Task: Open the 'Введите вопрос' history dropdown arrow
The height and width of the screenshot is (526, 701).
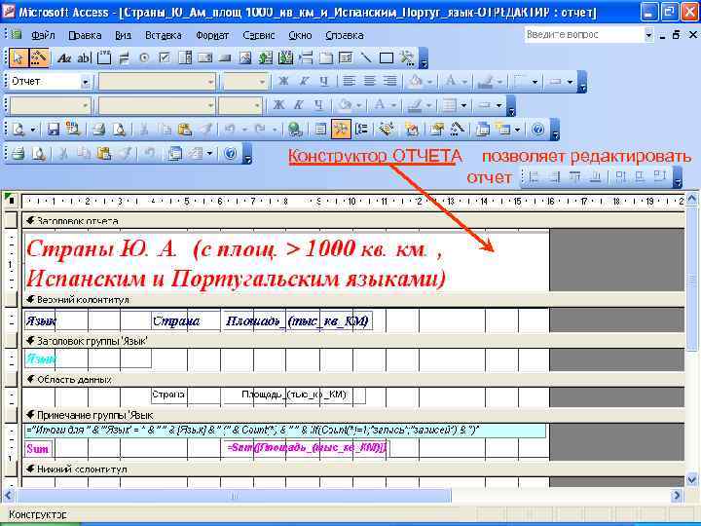Action: [x=648, y=35]
